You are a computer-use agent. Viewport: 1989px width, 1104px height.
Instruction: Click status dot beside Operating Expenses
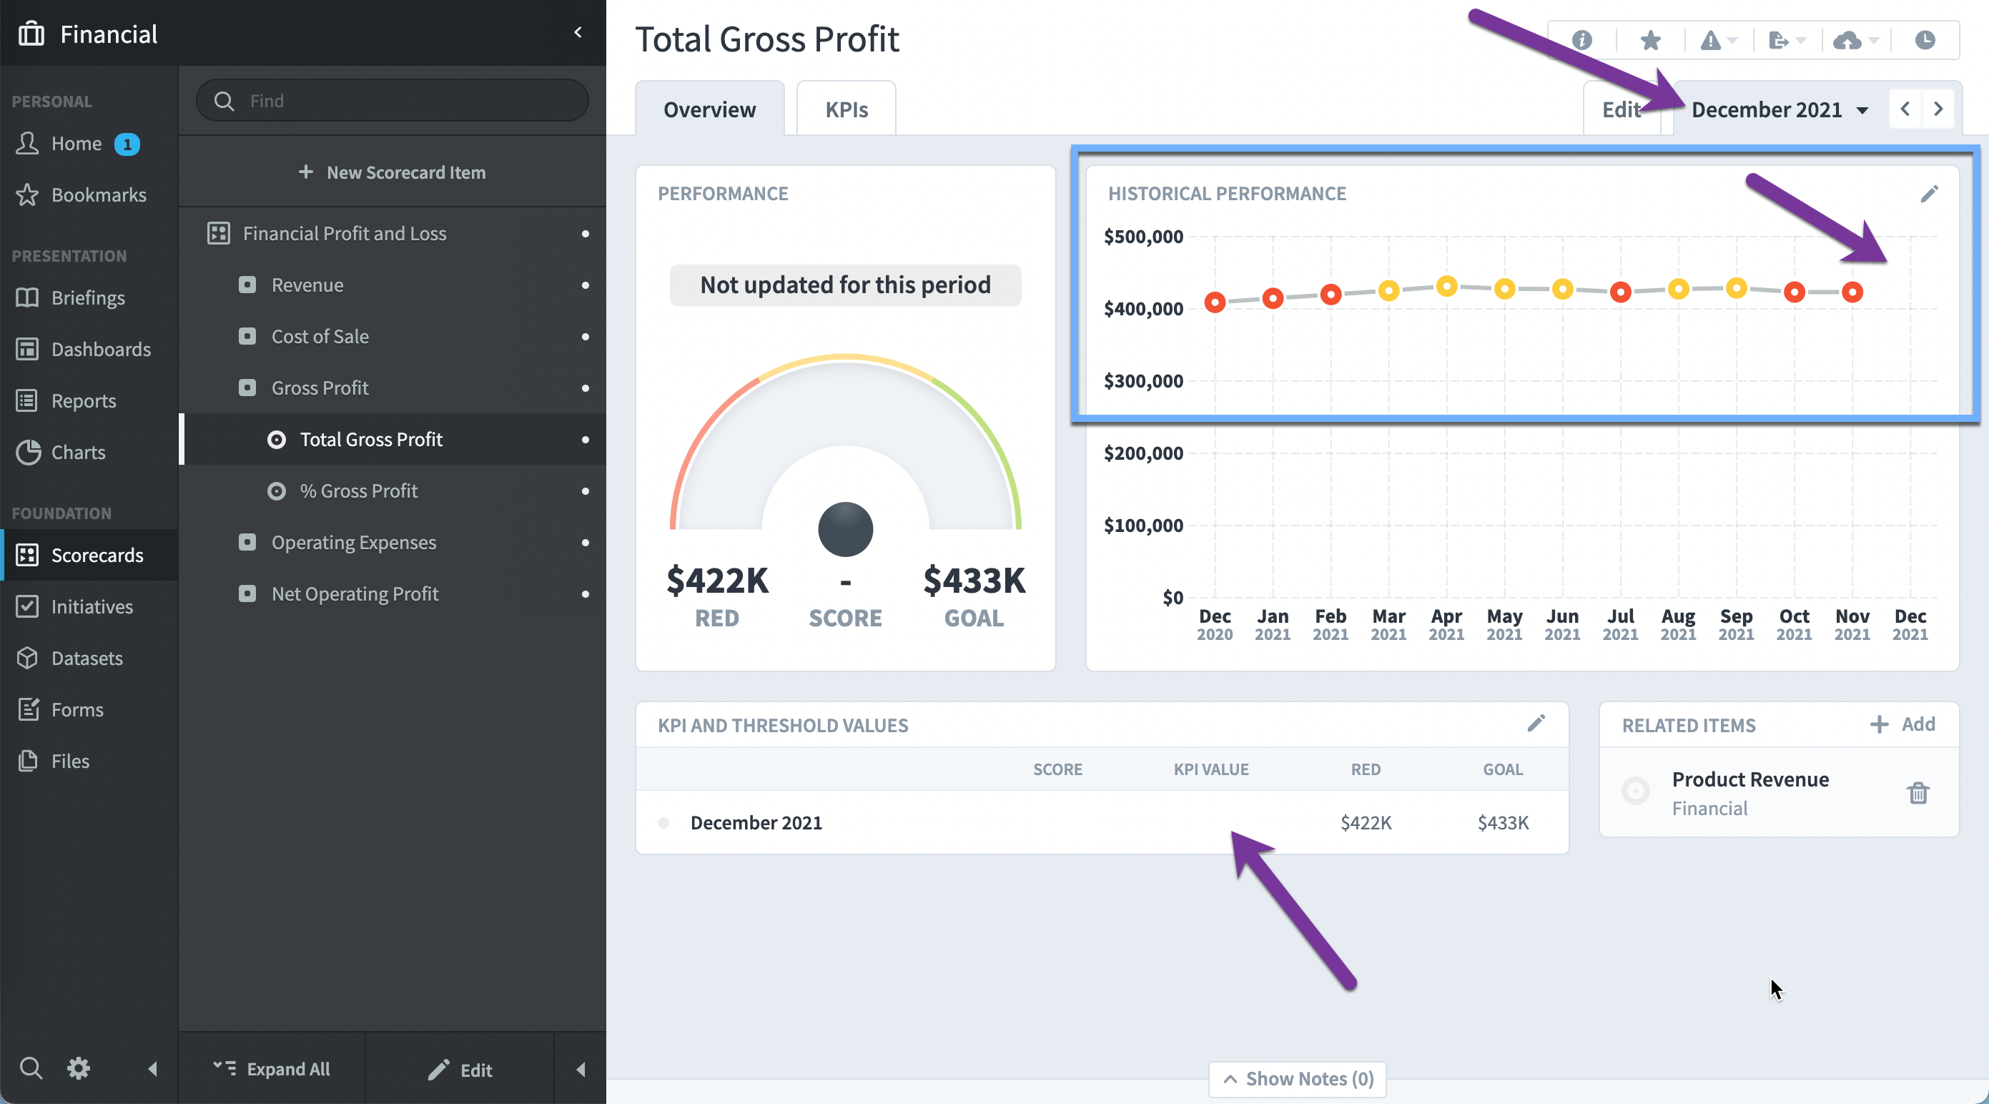click(x=586, y=543)
